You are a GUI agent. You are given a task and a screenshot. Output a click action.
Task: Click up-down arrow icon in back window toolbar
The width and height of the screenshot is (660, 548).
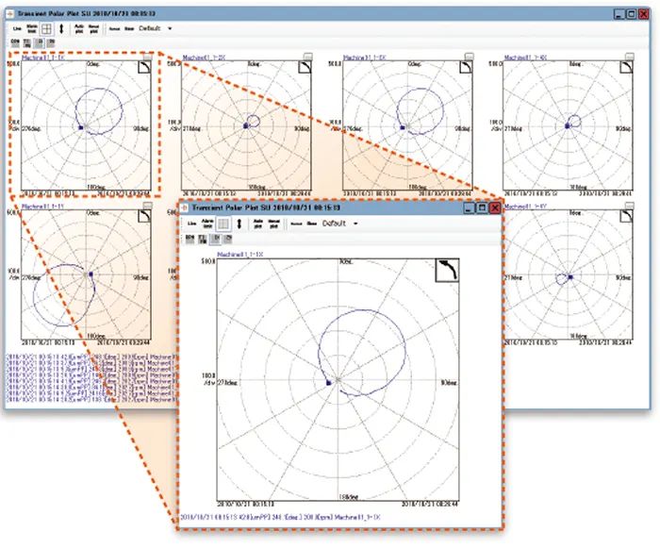[61, 28]
